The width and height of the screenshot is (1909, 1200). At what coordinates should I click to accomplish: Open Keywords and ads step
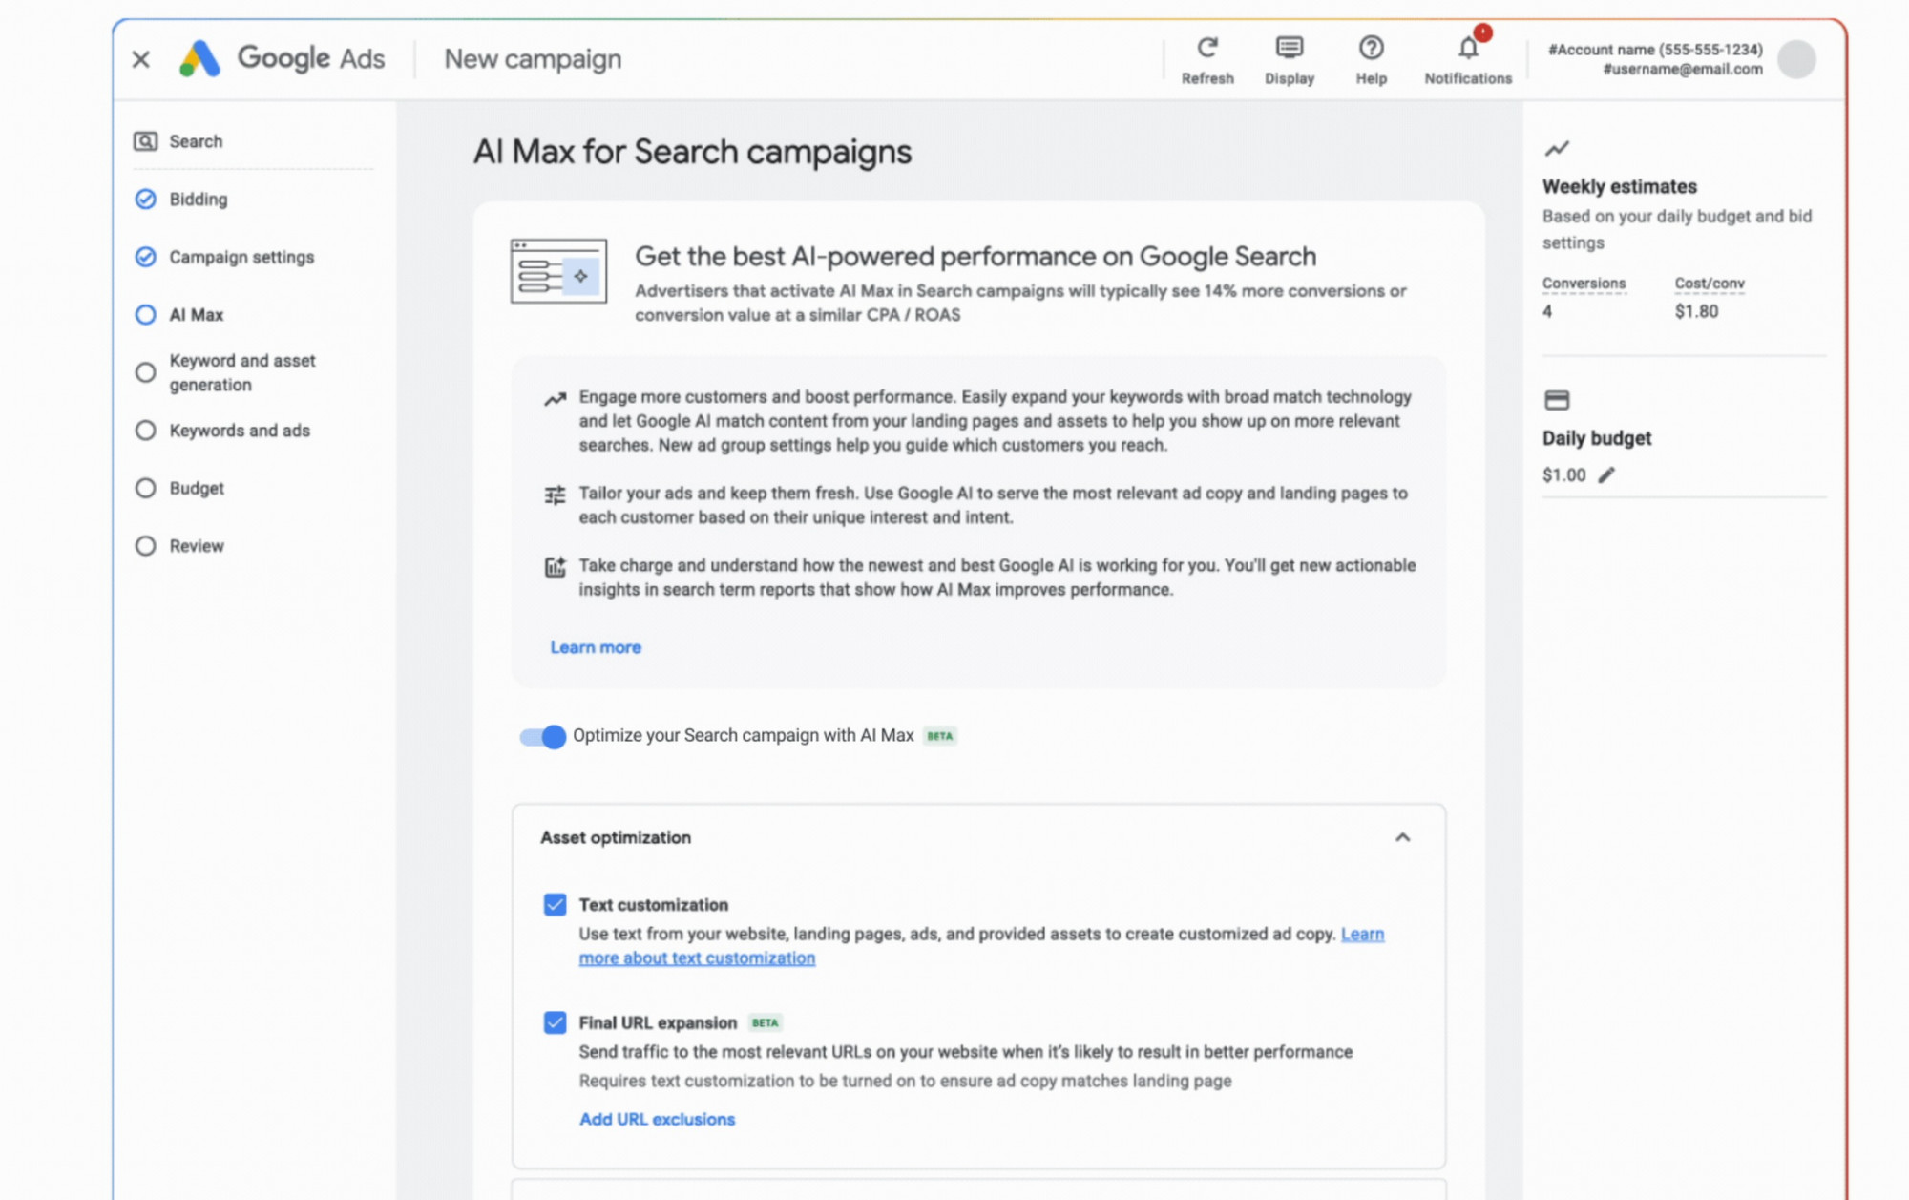coord(240,431)
